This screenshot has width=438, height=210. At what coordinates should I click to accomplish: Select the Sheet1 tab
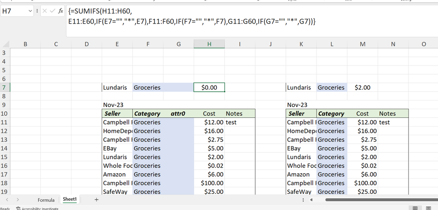click(70, 199)
